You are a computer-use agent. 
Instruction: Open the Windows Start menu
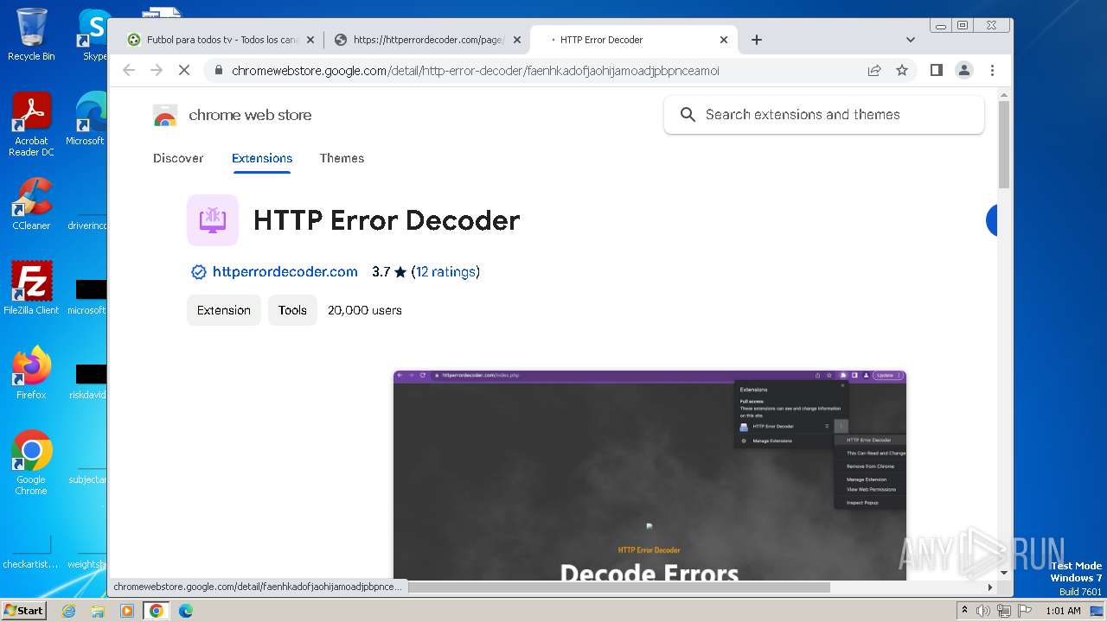23,611
